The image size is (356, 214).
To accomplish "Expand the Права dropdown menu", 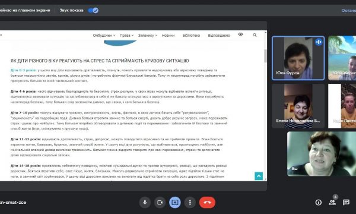I will tap(127, 36).
